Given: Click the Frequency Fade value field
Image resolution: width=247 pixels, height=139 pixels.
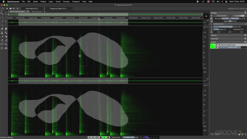Looking at the screenshot, I should coord(58,8).
